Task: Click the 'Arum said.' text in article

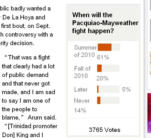Action: pyautogui.click(x=42, y=118)
